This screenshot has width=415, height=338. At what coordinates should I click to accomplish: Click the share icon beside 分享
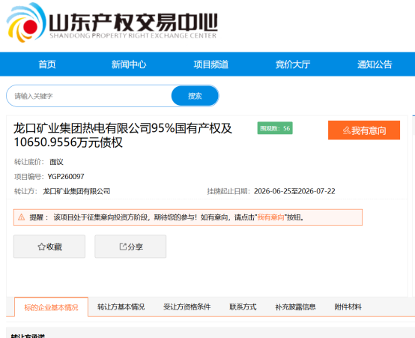123,247
